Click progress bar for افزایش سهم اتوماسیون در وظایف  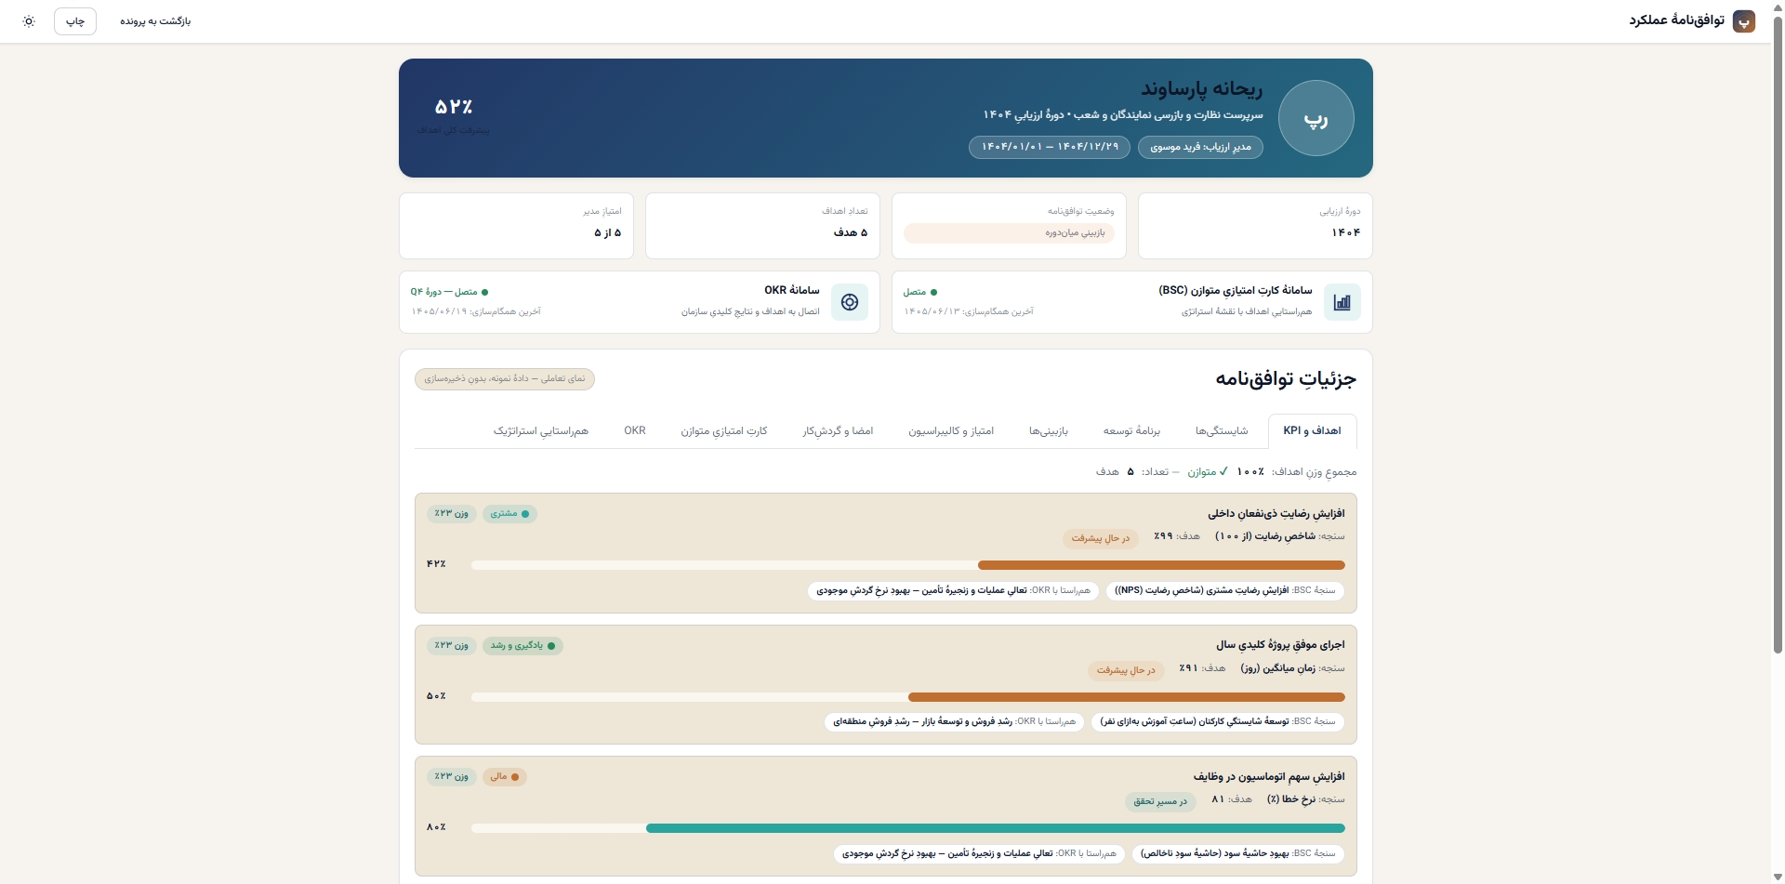click(x=908, y=828)
